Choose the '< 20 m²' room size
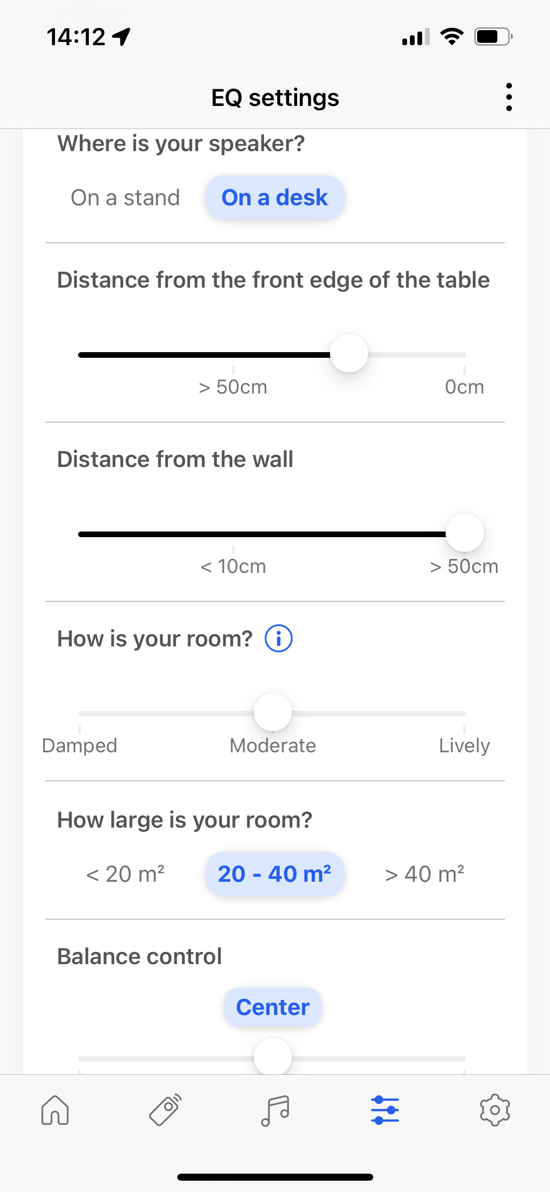 pos(126,874)
